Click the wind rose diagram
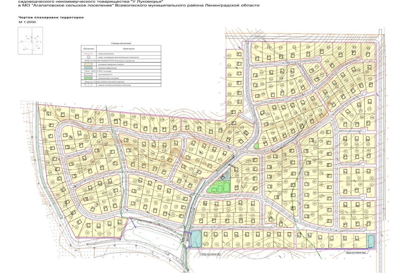 (30, 40)
